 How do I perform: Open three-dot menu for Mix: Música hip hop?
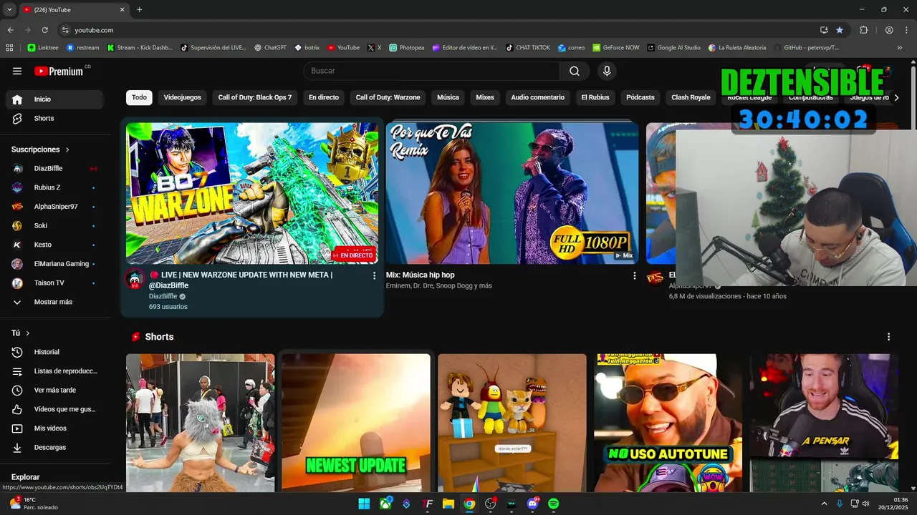coord(634,275)
